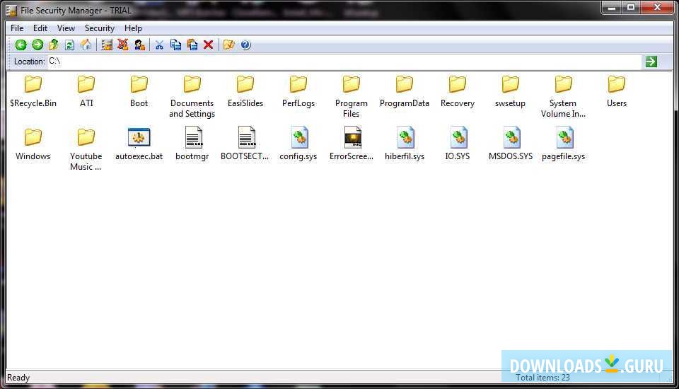Select the config.sys file
Screen dimensions: 679x389
pyautogui.click(x=298, y=144)
